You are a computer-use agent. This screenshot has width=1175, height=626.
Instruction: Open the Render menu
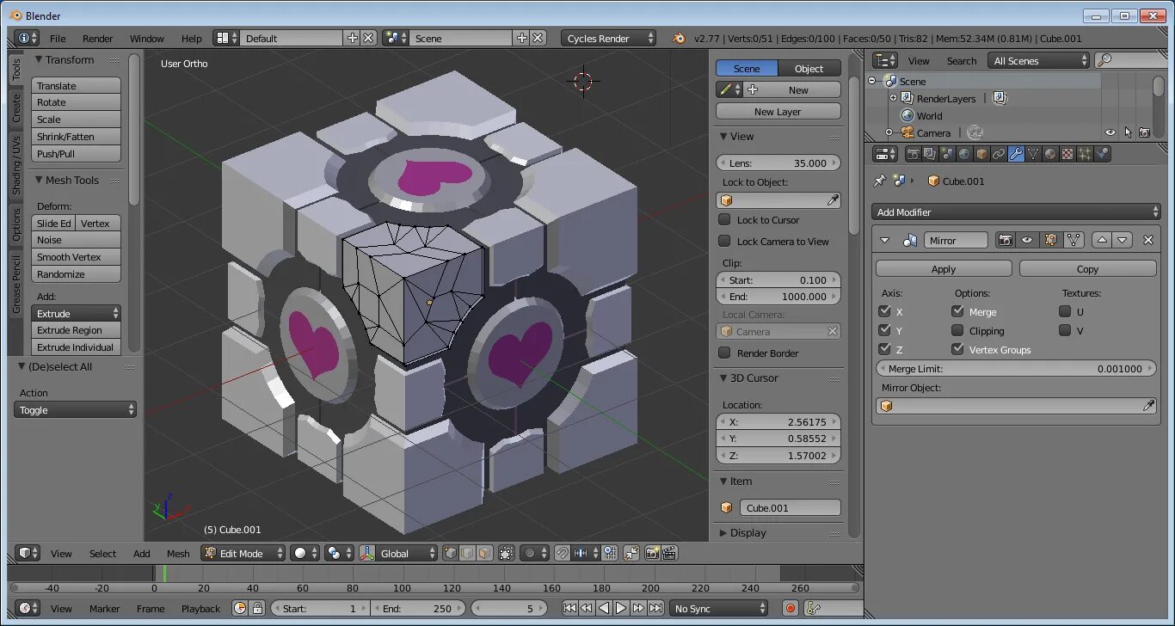(97, 38)
